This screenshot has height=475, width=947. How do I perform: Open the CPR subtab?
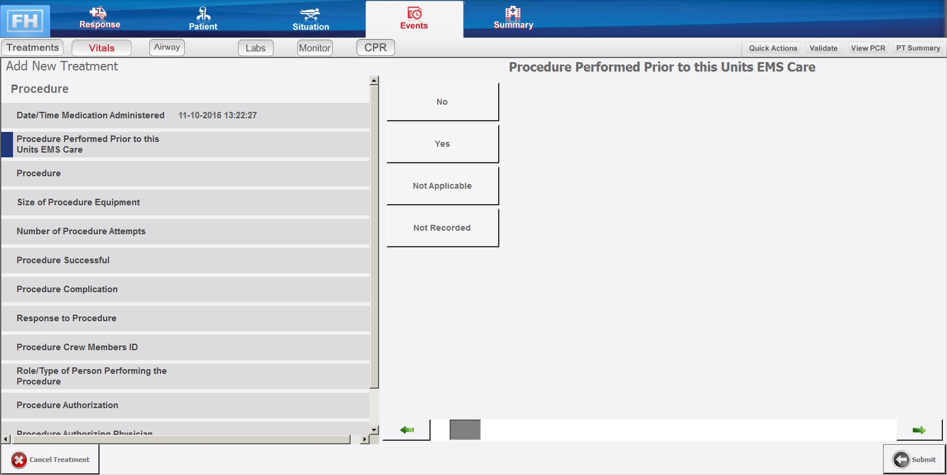point(375,47)
